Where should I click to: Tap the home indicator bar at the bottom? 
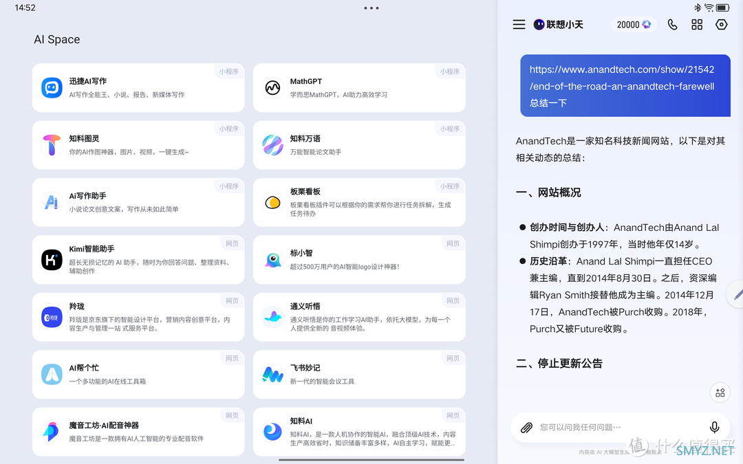click(x=371, y=459)
